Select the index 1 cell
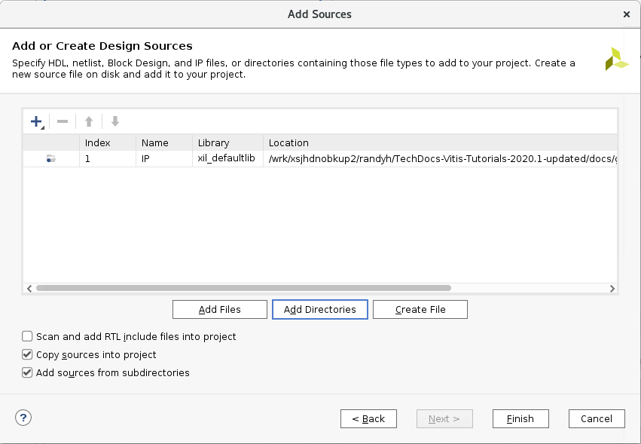Viewport: 641px width, 444px height. [x=108, y=159]
